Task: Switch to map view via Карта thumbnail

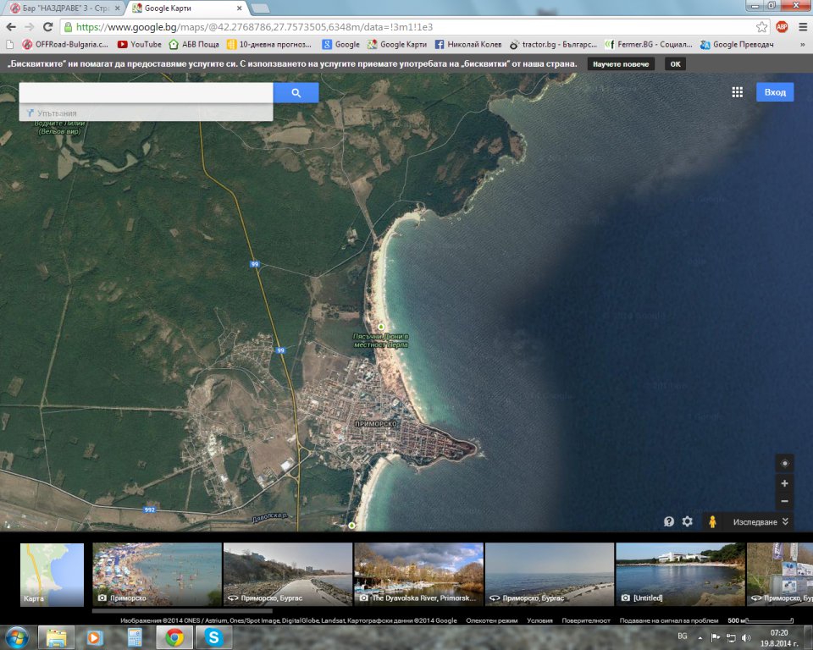Action: point(52,575)
